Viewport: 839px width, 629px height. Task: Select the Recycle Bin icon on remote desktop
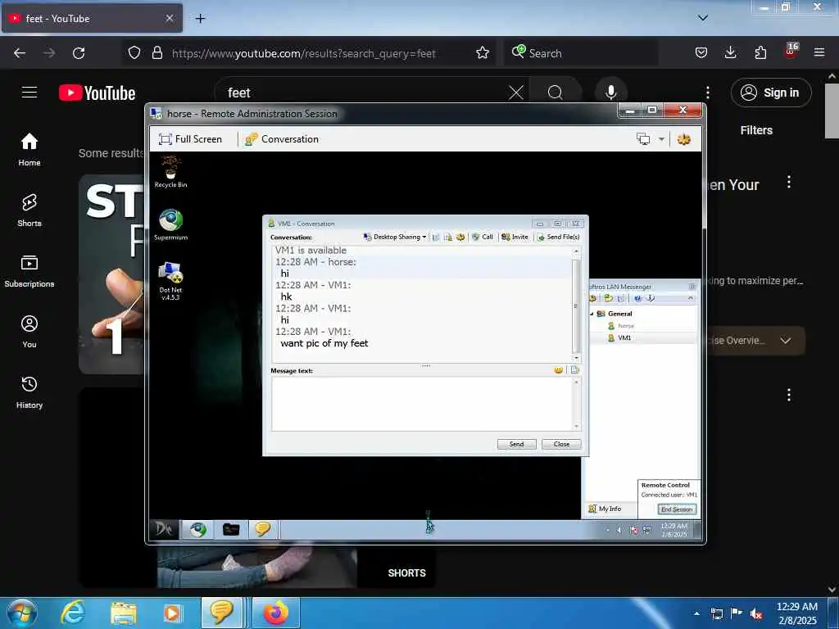pyautogui.click(x=170, y=171)
